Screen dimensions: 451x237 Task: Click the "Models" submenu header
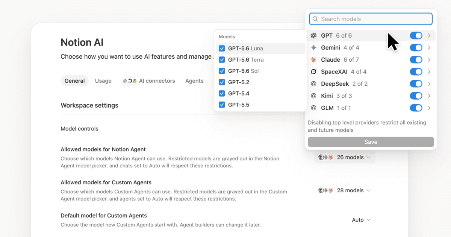[x=227, y=37]
